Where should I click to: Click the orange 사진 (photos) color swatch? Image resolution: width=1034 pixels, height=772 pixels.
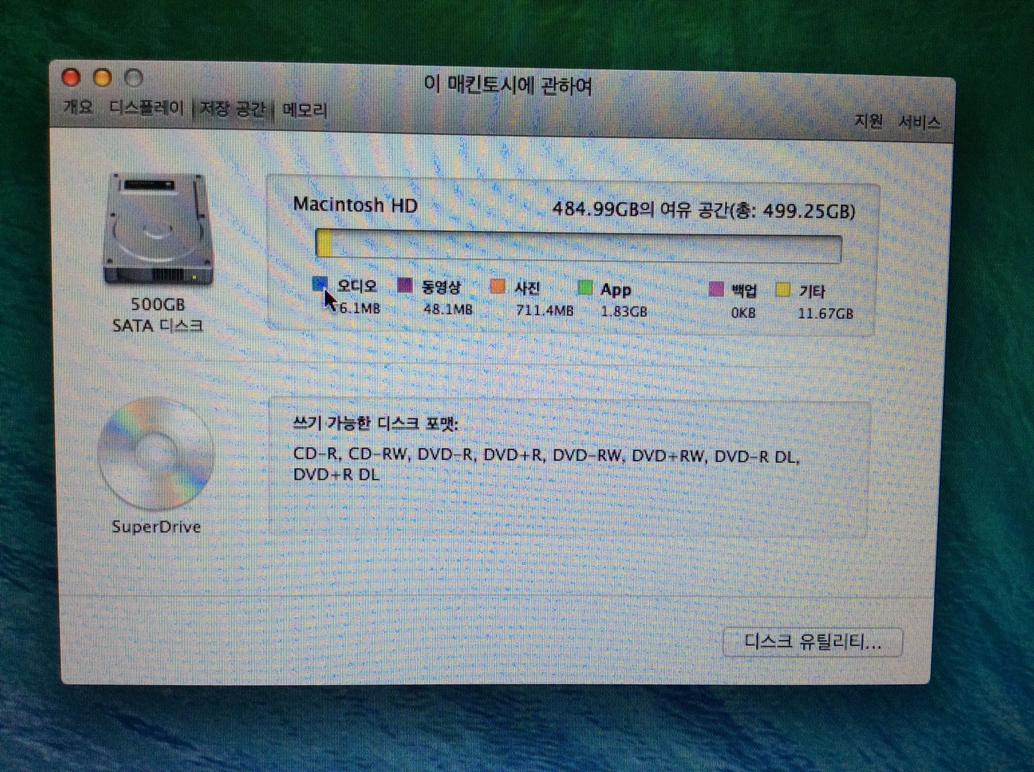click(497, 287)
